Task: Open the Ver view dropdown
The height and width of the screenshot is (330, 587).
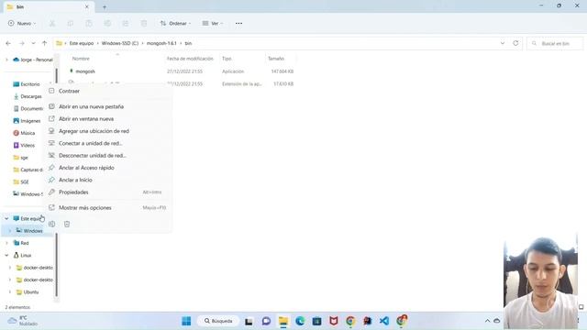Action: coord(212,23)
